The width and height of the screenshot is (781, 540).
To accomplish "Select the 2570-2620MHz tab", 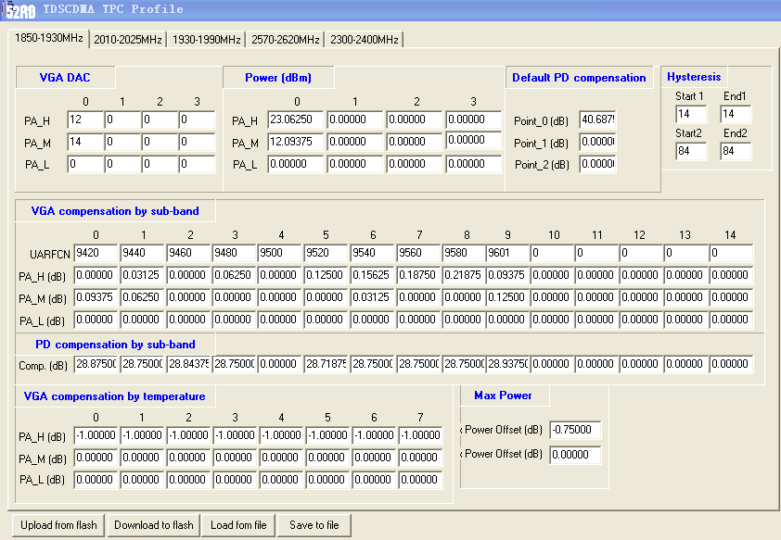I will 286,40.
